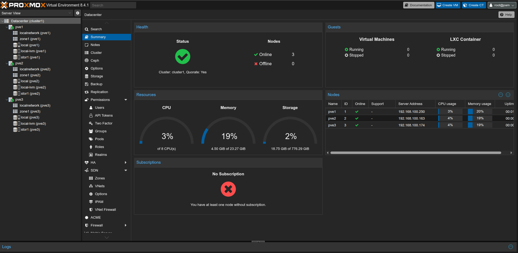
Task: Select Storage in the datacenter menu
Action: (97, 76)
